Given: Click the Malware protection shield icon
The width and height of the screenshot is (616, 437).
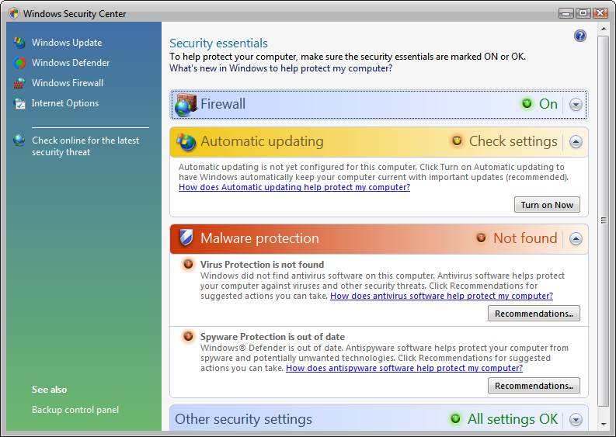Looking at the screenshot, I should 186,238.
